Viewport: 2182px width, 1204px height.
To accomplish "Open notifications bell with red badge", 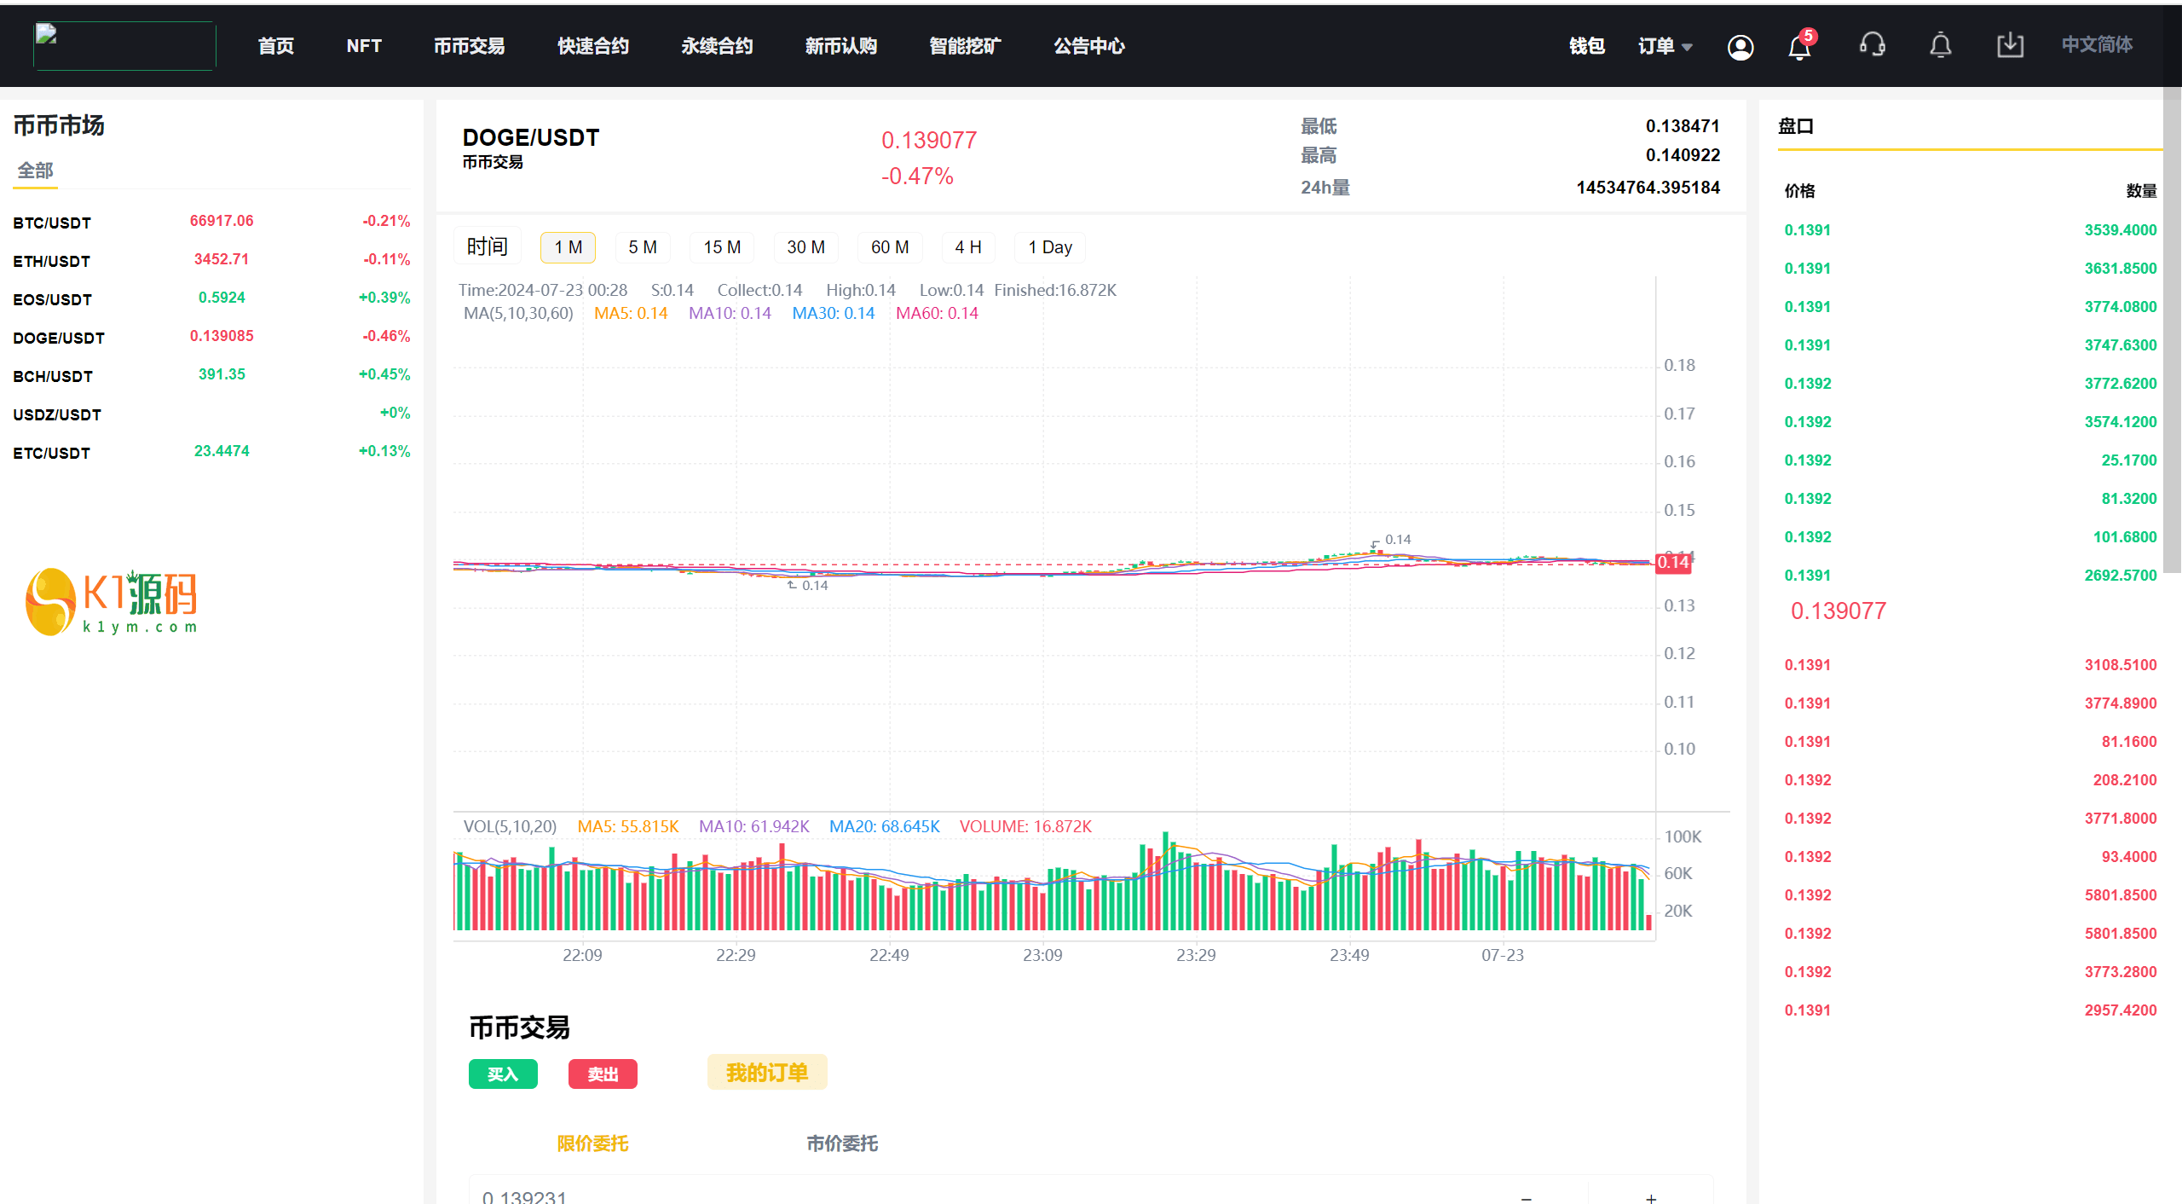I will [x=1799, y=47].
